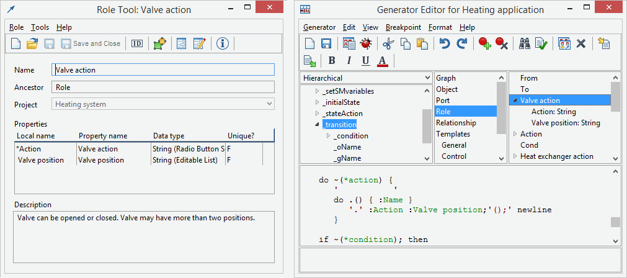
Task: Delete with the dark X toolbar icon
Action: pos(580,43)
